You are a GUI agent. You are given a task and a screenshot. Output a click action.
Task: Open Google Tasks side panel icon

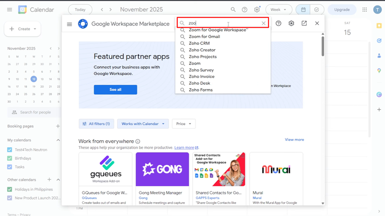coord(379,41)
